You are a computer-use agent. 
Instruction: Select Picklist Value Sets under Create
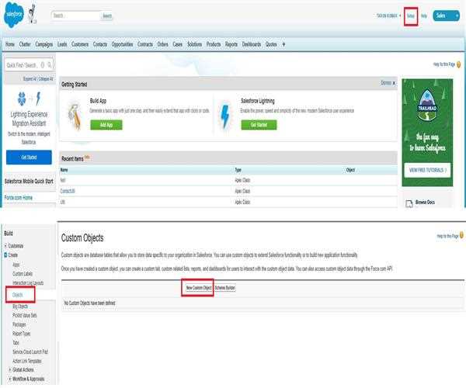pyautogui.click(x=25, y=315)
